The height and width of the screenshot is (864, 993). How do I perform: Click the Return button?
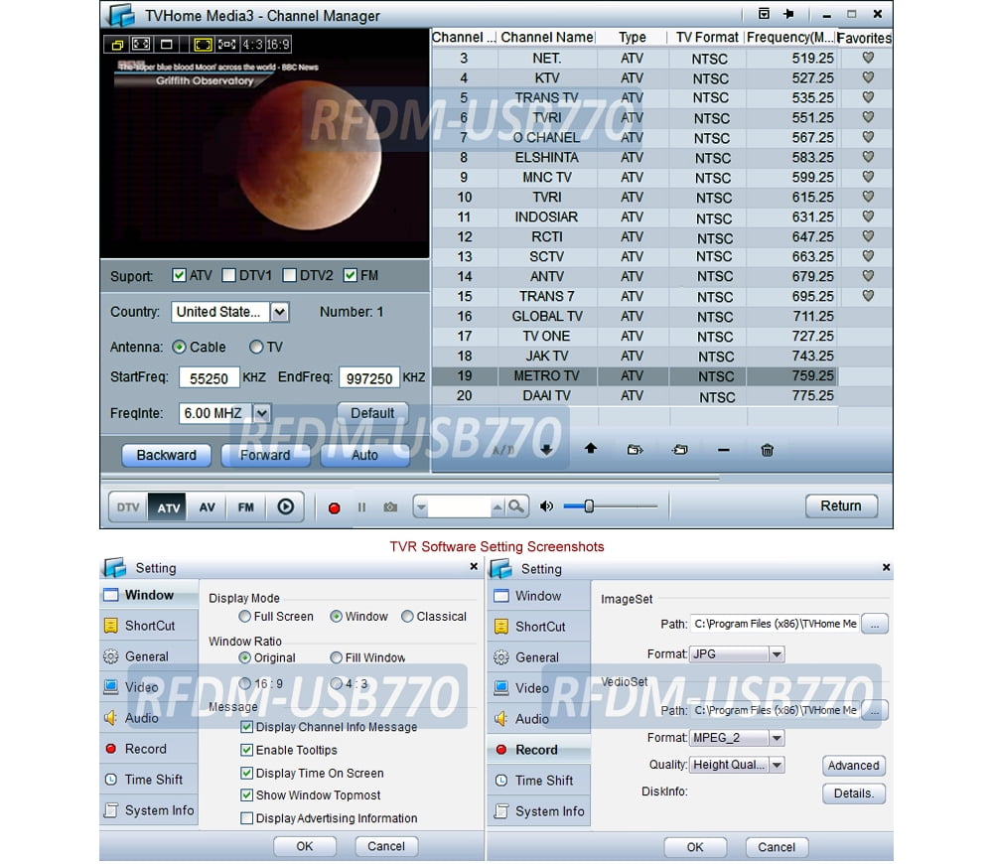pyautogui.click(x=840, y=505)
